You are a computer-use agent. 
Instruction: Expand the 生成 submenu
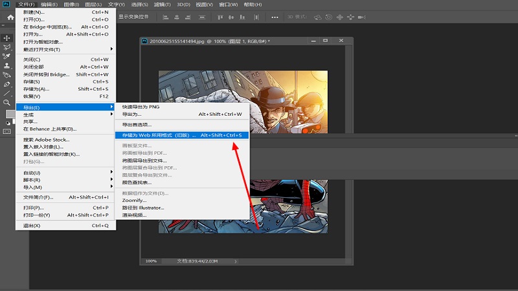tap(66, 114)
